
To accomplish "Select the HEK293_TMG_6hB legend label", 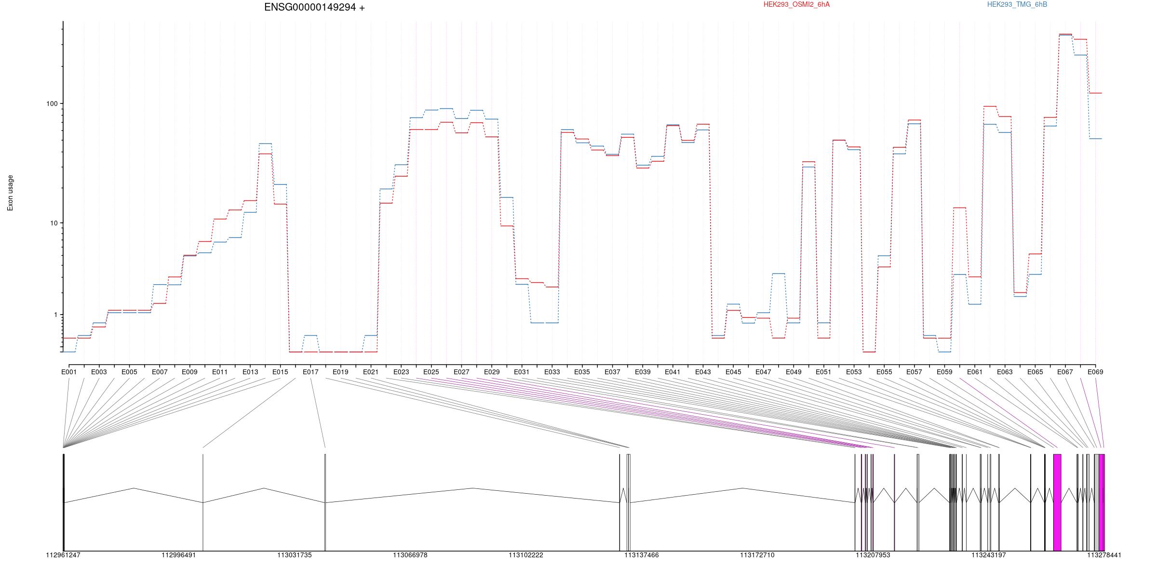I will coord(1017,4).
